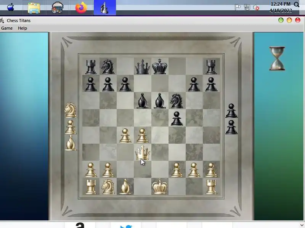Click the black pawn on h7
305x228 pixels.
pos(211,84)
